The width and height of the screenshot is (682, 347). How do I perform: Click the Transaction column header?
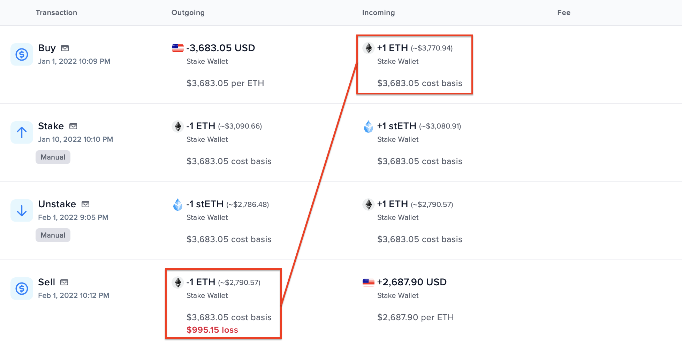(x=56, y=13)
